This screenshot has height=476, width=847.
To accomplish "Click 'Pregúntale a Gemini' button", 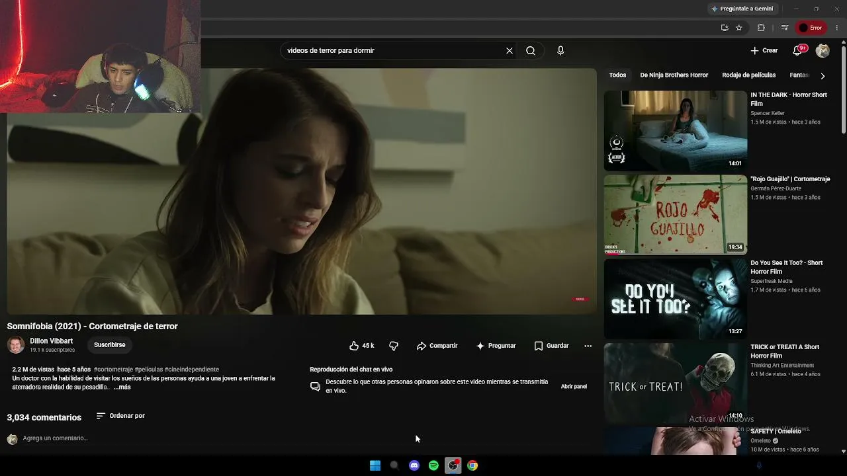I will pyautogui.click(x=742, y=9).
